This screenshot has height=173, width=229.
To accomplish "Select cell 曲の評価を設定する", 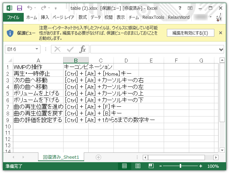I will (x=38, y=120).
